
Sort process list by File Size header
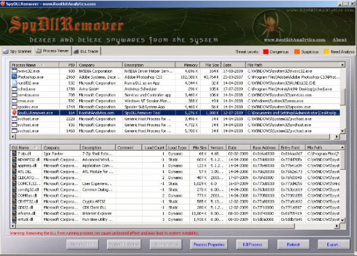[x=211, y=65]
